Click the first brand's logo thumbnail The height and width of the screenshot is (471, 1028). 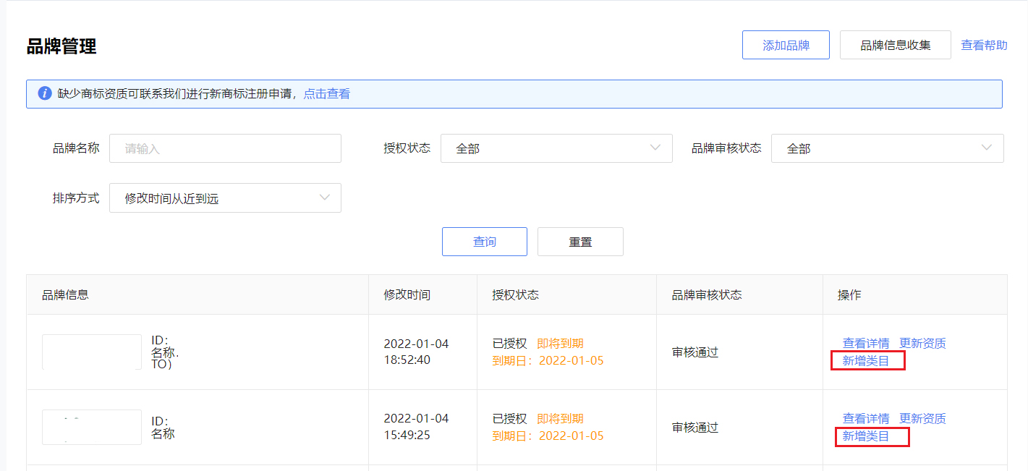pos(91,352)
